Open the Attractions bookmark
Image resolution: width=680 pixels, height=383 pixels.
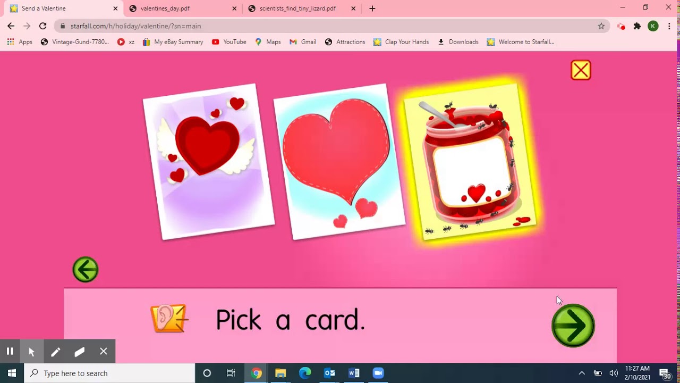[345, 42]
